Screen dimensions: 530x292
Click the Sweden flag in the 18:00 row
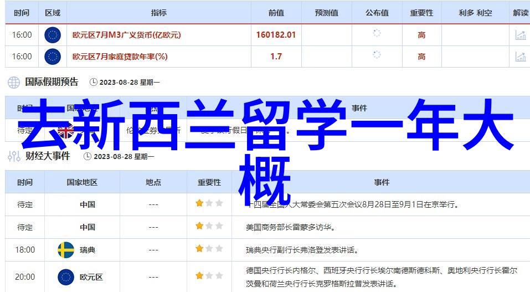tap(66, 250)
